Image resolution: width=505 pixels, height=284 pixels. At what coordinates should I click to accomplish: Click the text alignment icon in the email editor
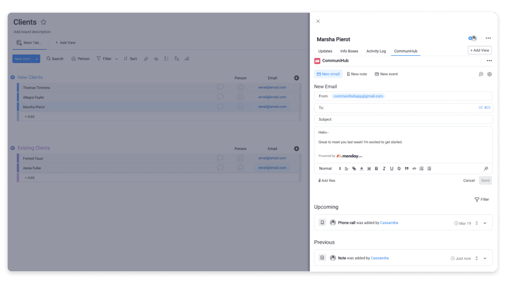pos(346,169)
